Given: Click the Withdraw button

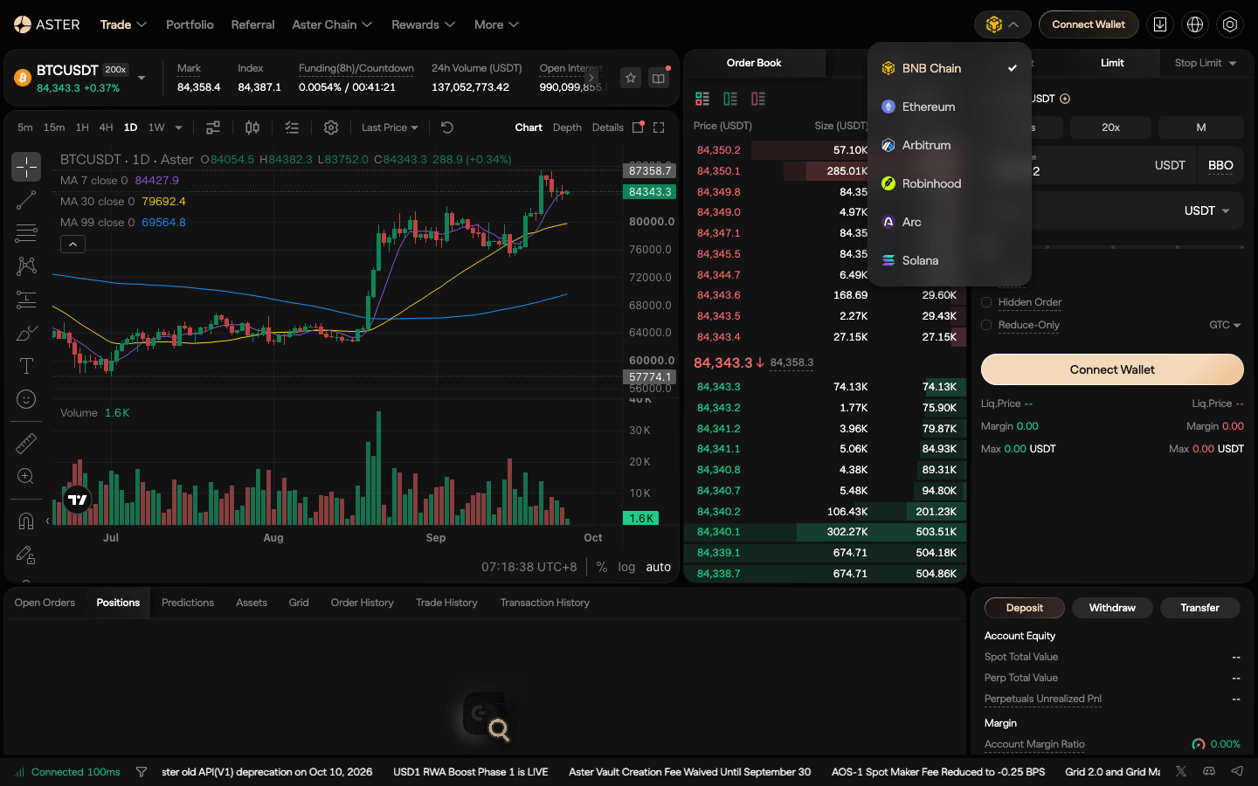Looking at the screenshot, I should pyautogui.click(x=1112, y=608).
